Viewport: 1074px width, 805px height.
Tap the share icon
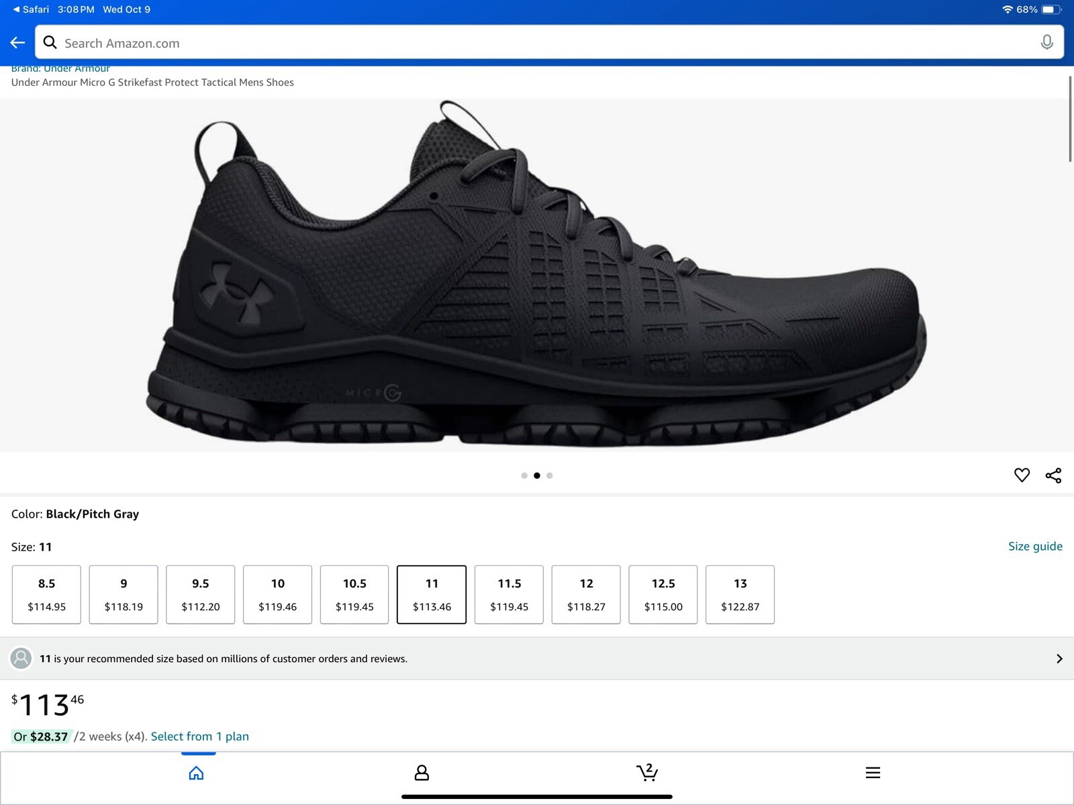pos(1053,475)
